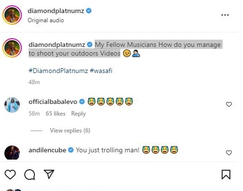The image size is (243, 191).
Task: Open the three-dot more options menu
Action: [x=225, y=15]
